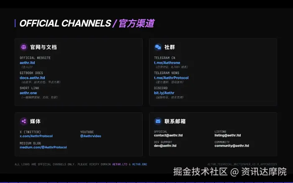
Task: Click the chat bubbles icon beside 社群
Action: 158,47
